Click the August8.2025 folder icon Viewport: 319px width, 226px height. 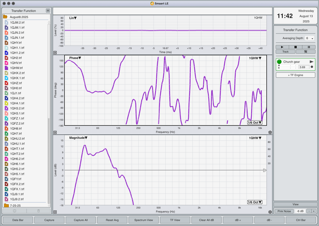click(x=5, y=17)
